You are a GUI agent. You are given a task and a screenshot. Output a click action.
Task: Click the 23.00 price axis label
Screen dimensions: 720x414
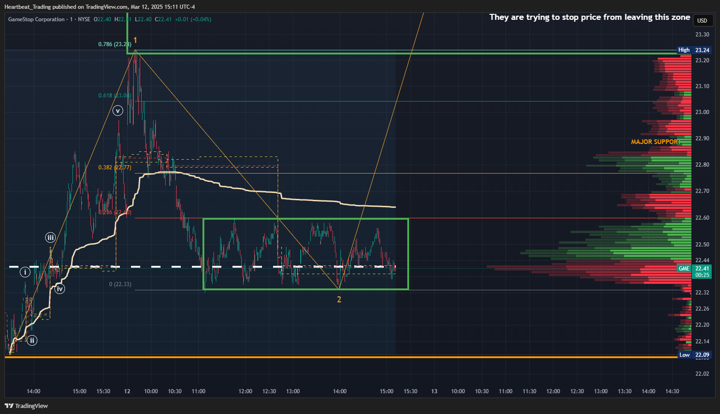[x=702, y=112]
